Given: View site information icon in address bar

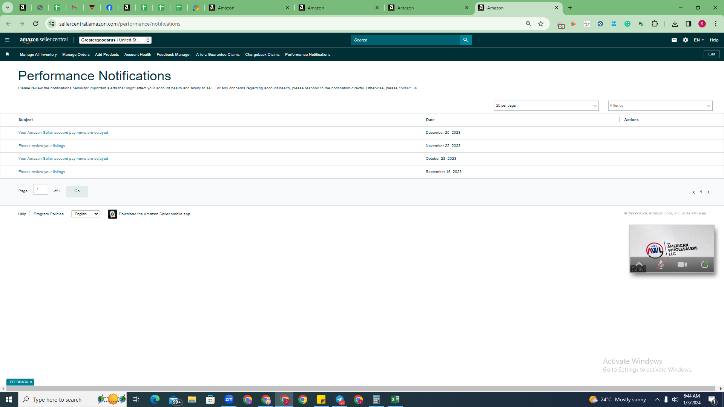Looking at the screenshot, I should (x=52, y=24).
